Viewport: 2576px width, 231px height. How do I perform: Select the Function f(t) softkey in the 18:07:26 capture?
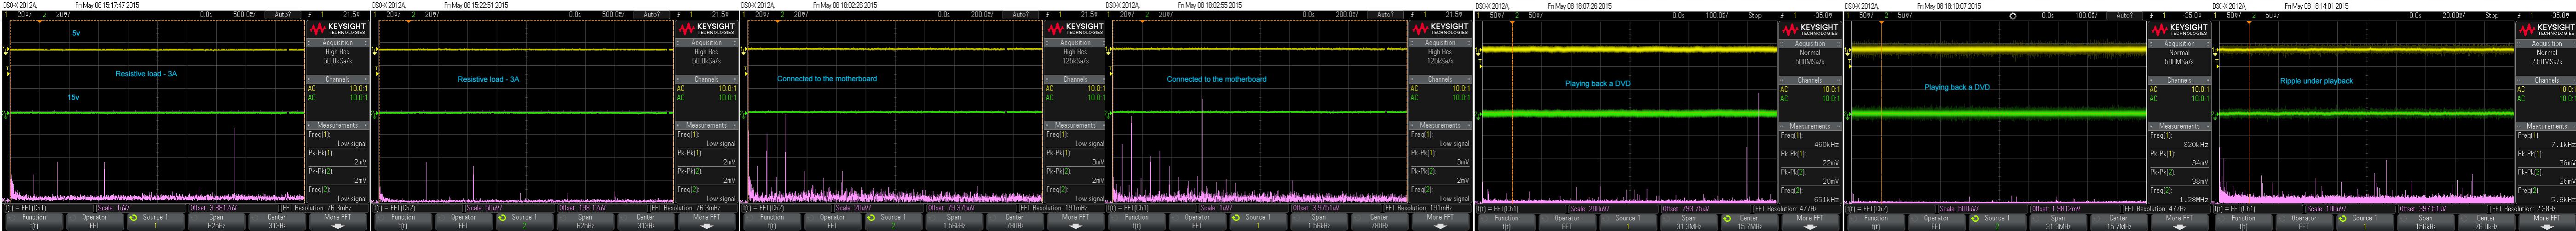1506,221
